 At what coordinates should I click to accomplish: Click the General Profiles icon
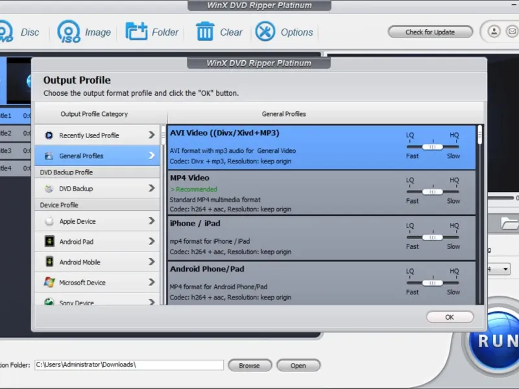click(49, 156)
